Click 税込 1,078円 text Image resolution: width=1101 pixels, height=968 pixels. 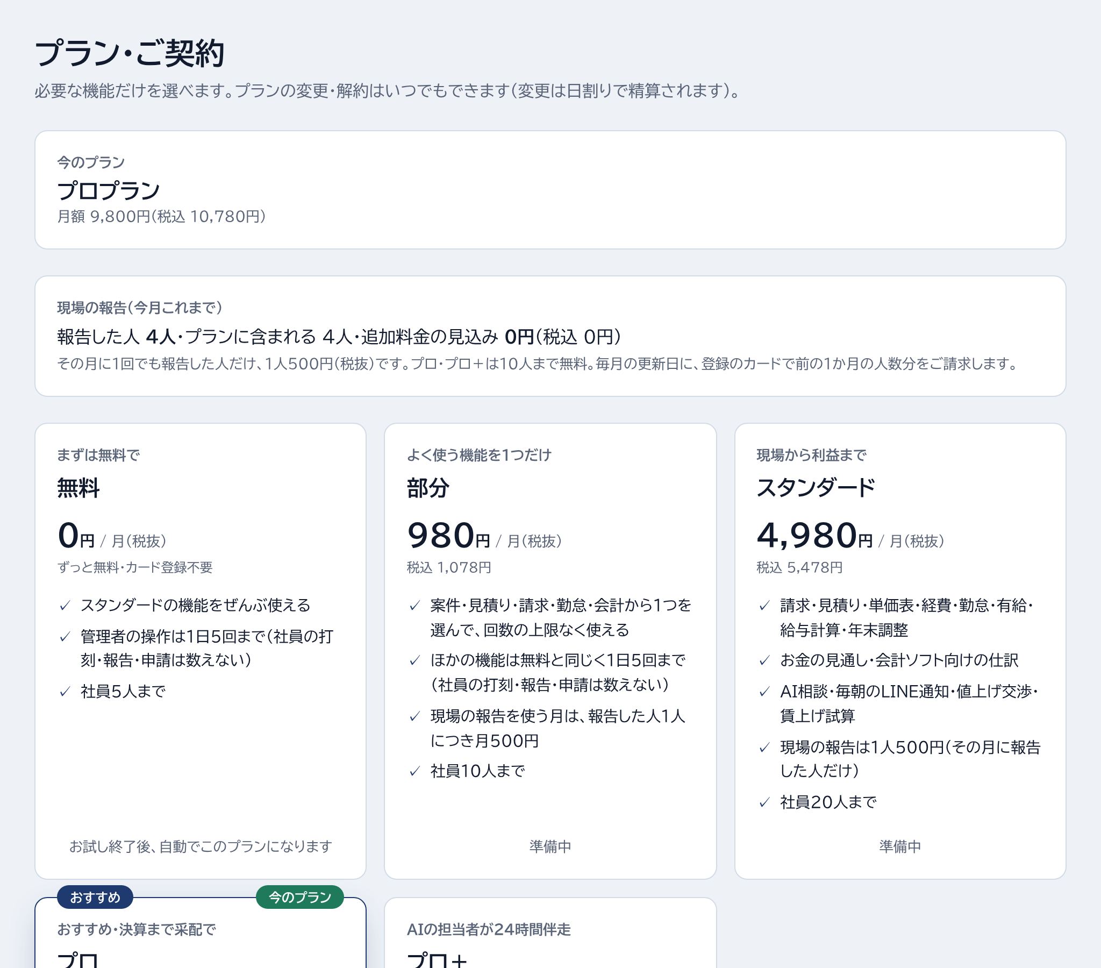[x=449, y=567]
